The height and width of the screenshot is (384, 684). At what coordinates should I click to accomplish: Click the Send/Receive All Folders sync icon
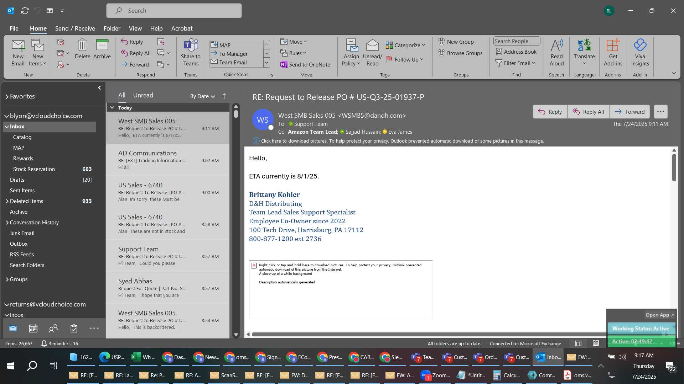(x=25, y=11)
